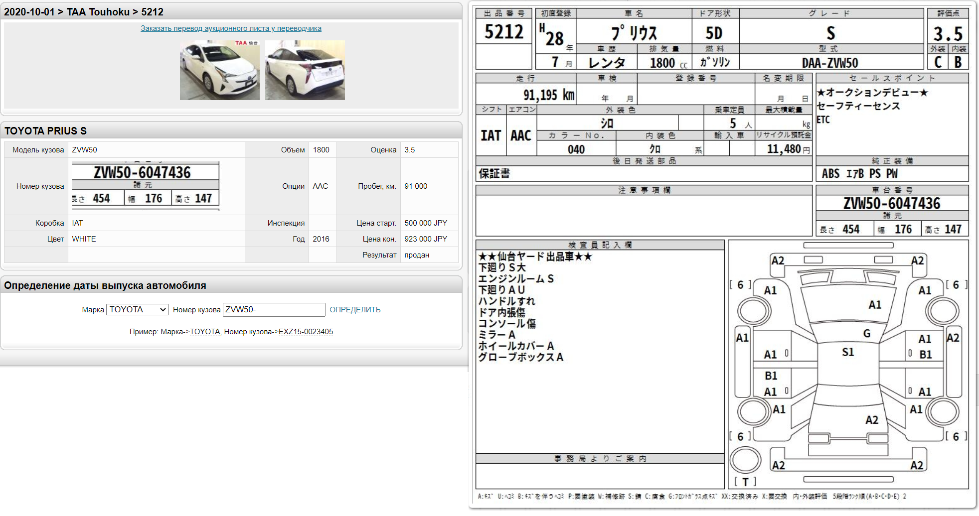Screen dimensions: 979x516
Task: Open front view Prius photo thumbnail
Action: click(x=220, y=70)
